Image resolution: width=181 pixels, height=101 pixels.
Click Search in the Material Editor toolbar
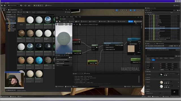(71, 21)
